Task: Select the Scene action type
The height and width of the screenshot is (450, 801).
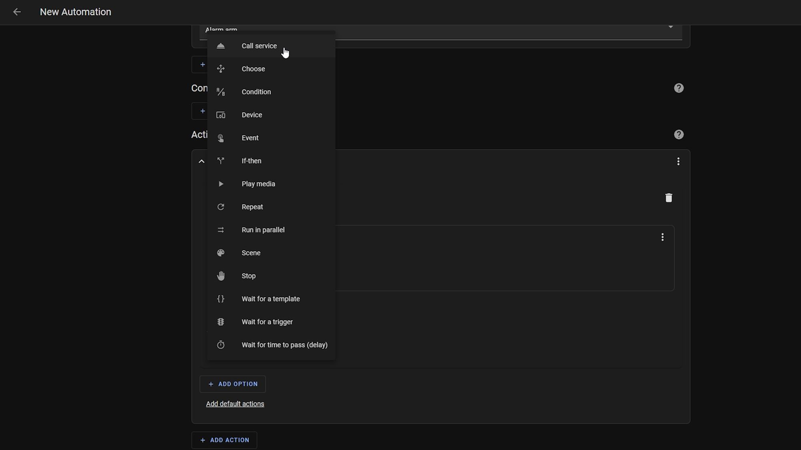Action: pyautogui.click(x=252, y=253)
